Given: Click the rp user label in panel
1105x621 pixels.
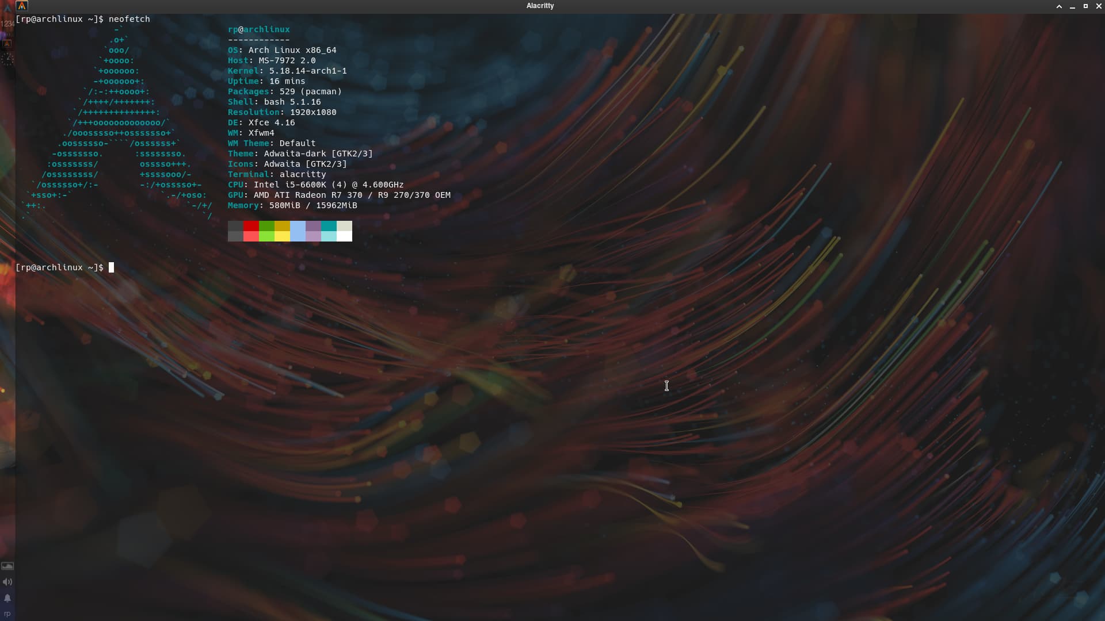Looking at the screenshot, I should point(7,614).
